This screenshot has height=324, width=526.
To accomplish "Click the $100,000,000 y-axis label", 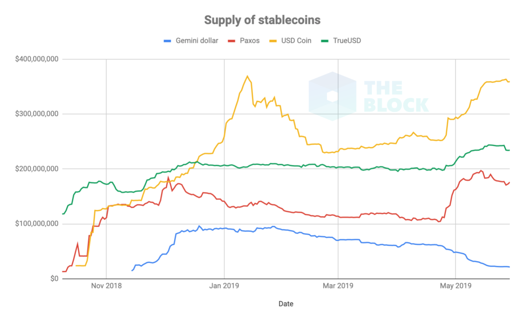I will point(37,224).
